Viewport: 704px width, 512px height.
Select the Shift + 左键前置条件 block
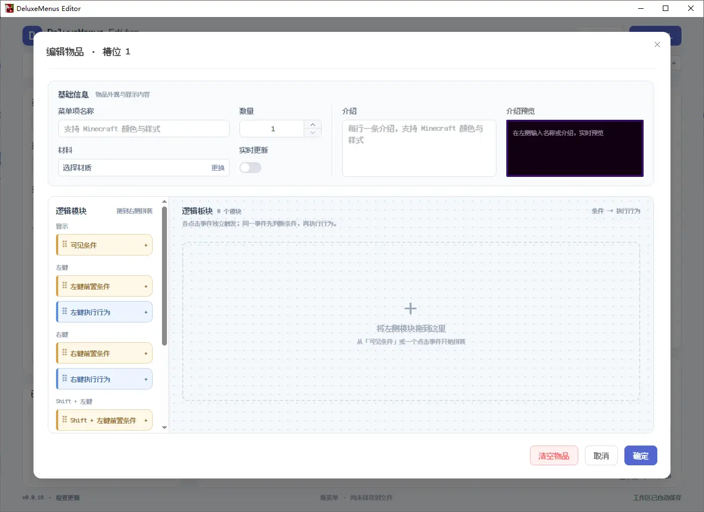[104, 420]
